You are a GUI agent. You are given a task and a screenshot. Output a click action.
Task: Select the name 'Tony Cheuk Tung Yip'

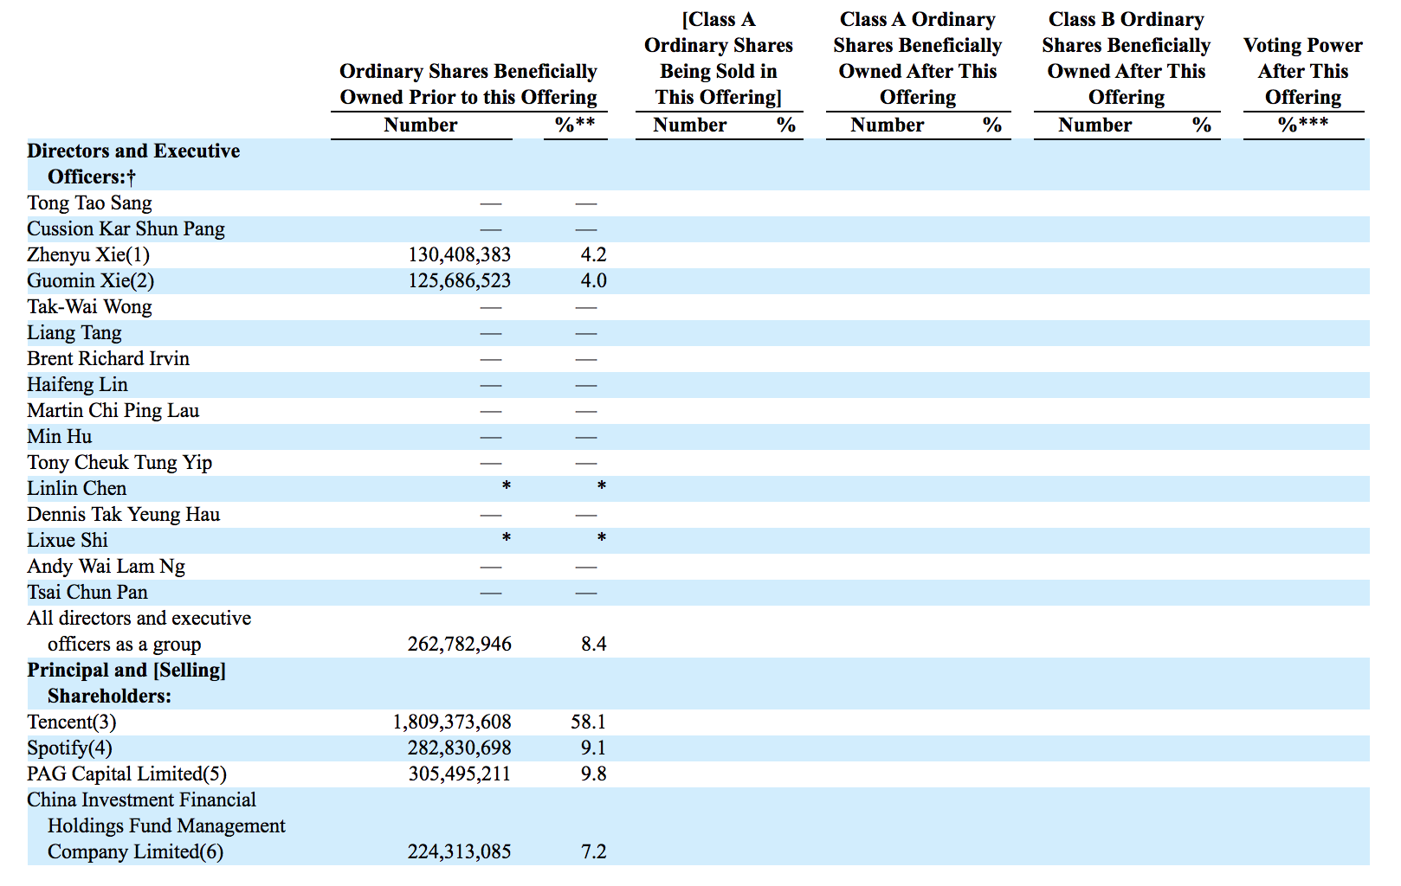(119, 463)
